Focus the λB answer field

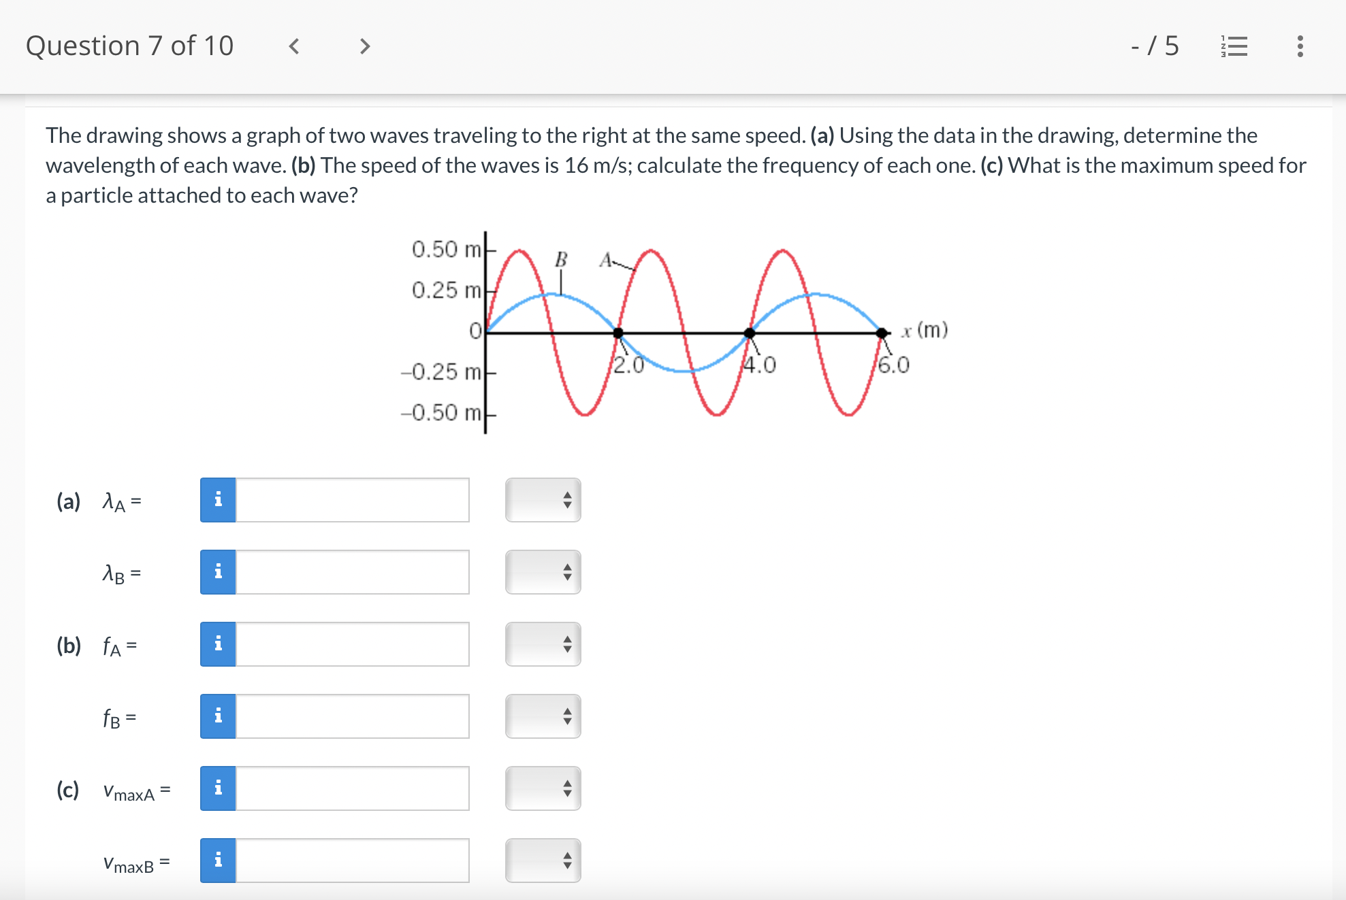(352, 572)
